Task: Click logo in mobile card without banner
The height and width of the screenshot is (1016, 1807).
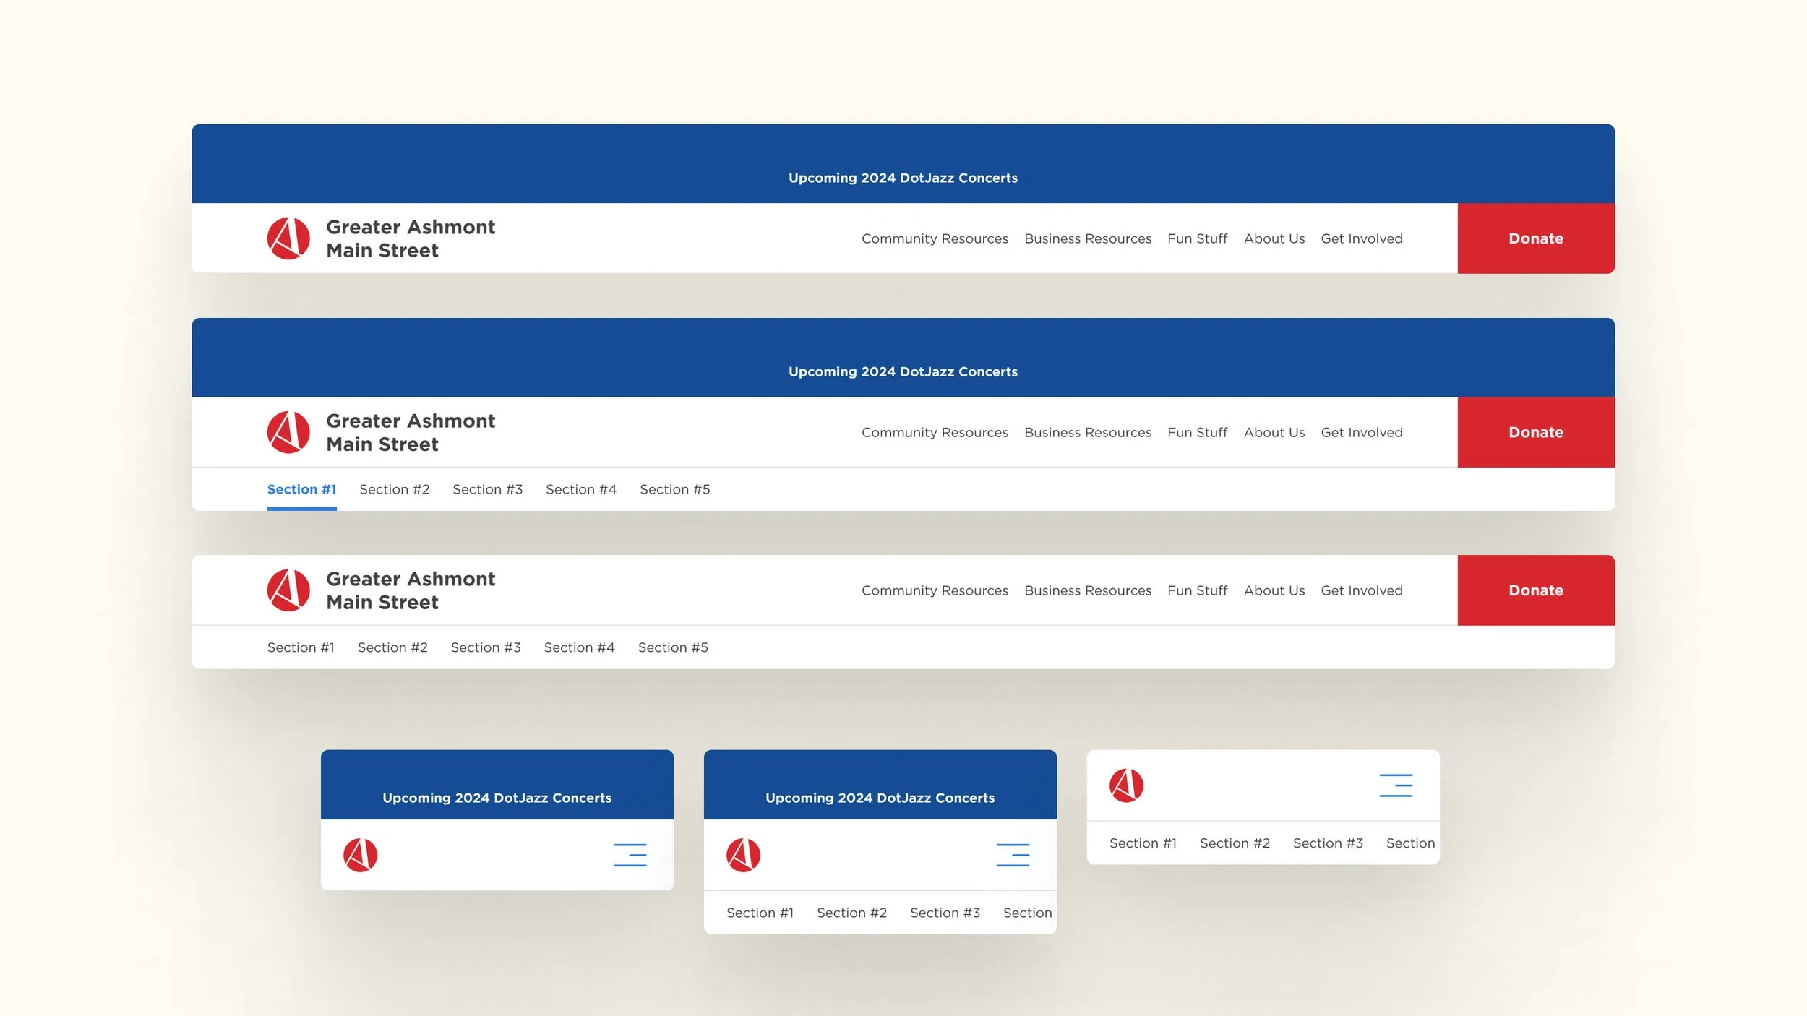Action: click(x=1127, y=785)
